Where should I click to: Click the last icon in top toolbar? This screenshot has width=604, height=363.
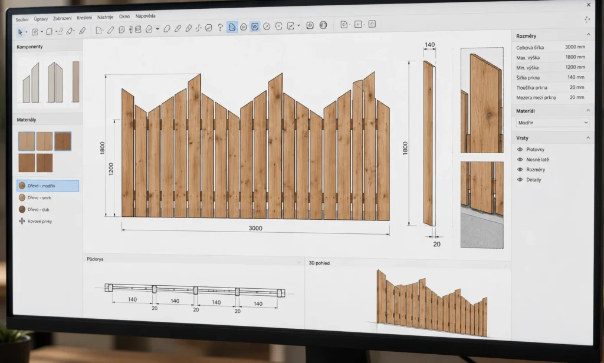372,24
